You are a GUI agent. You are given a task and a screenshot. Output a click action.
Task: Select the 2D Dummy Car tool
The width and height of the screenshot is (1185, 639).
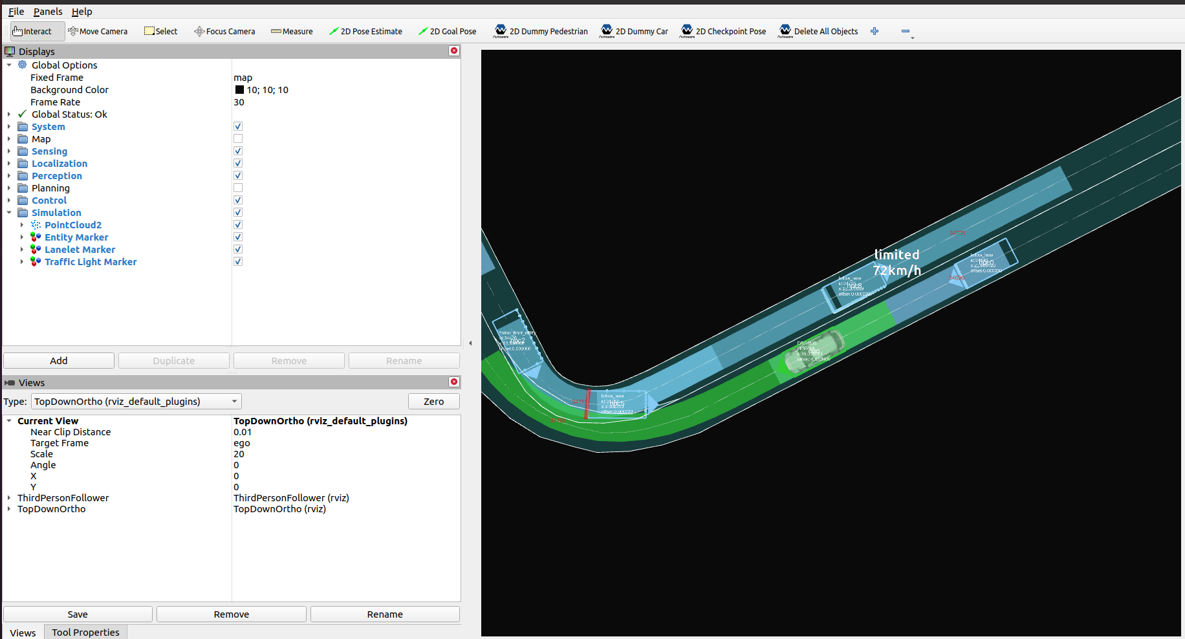pos(635,31)
